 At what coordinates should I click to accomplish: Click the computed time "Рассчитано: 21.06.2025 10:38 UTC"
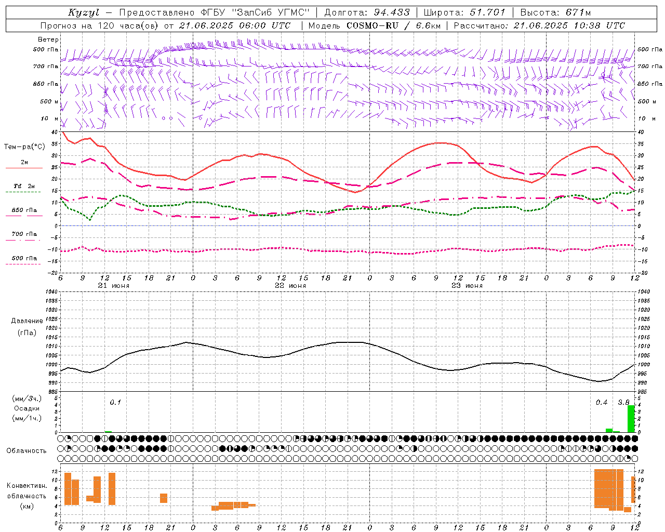pyautogui.click(x=539, y=25)
